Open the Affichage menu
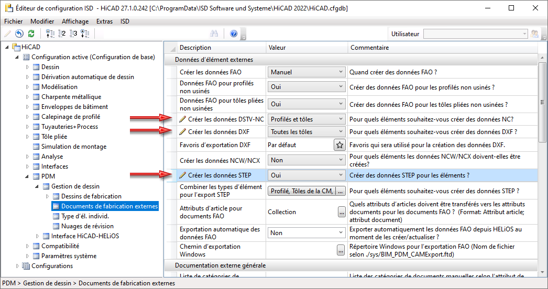Screen dimensions: 548x289 pos(75,21)
